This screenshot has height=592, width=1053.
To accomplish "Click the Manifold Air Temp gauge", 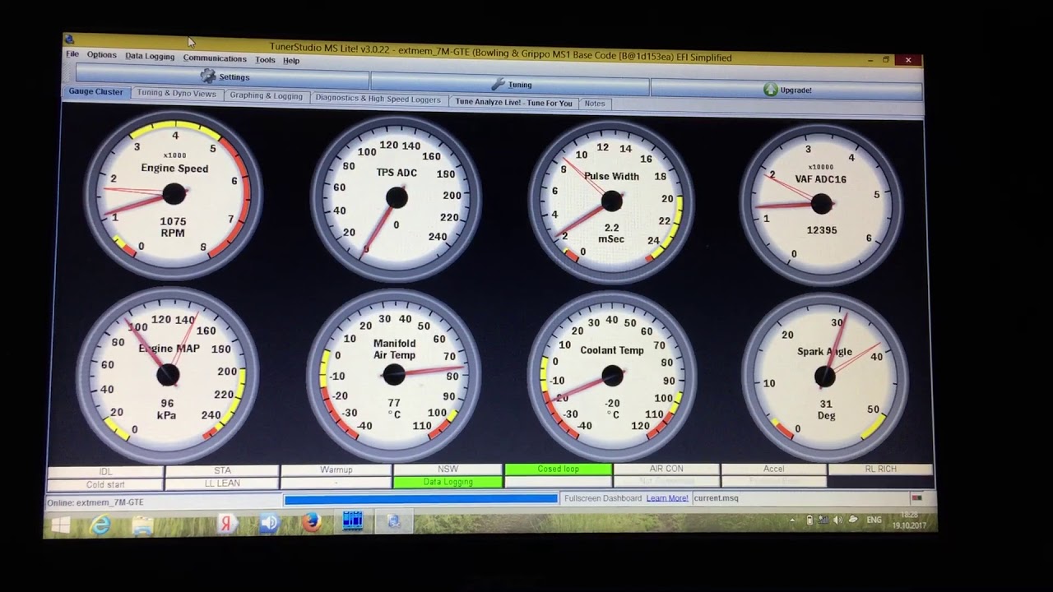I will click(x=394, y=375).
